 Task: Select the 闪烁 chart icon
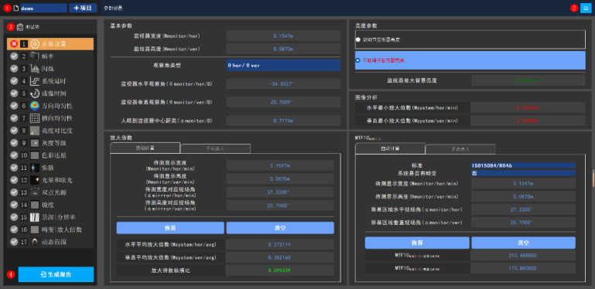[35, 69]
